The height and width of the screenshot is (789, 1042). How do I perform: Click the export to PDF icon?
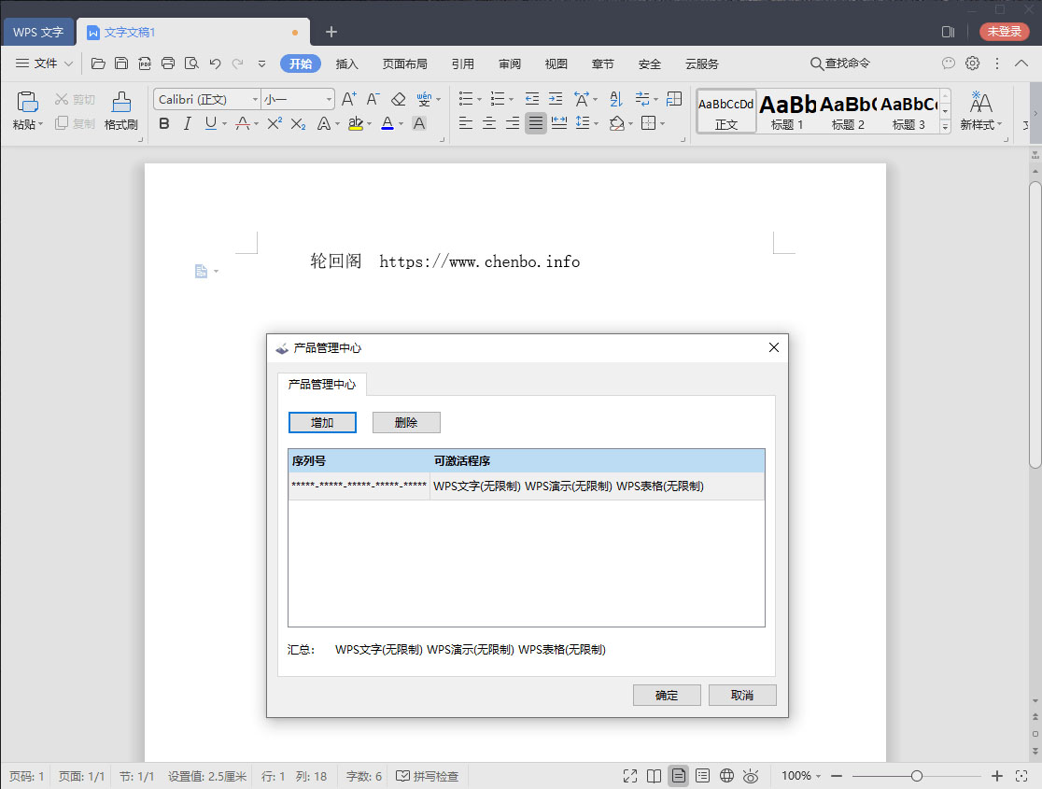coord(145,63)
